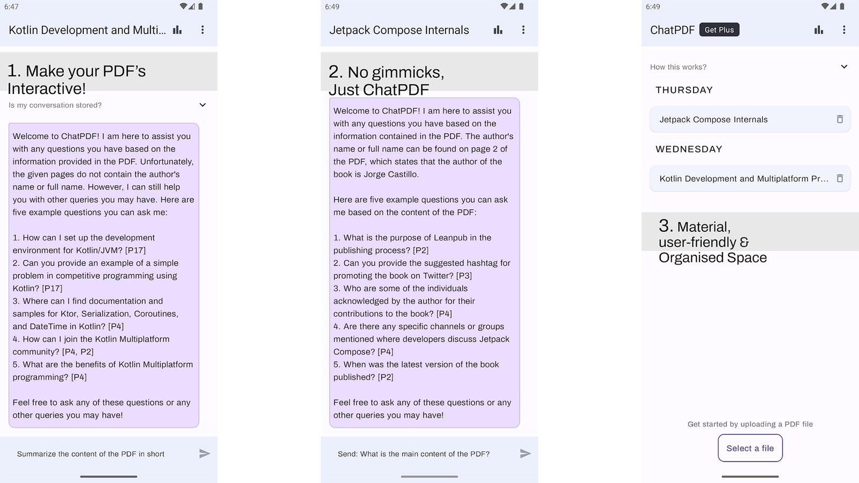Click question 'When was the latest version of the book'
Viewport: 859px width, 483px height.
point(416,370)
